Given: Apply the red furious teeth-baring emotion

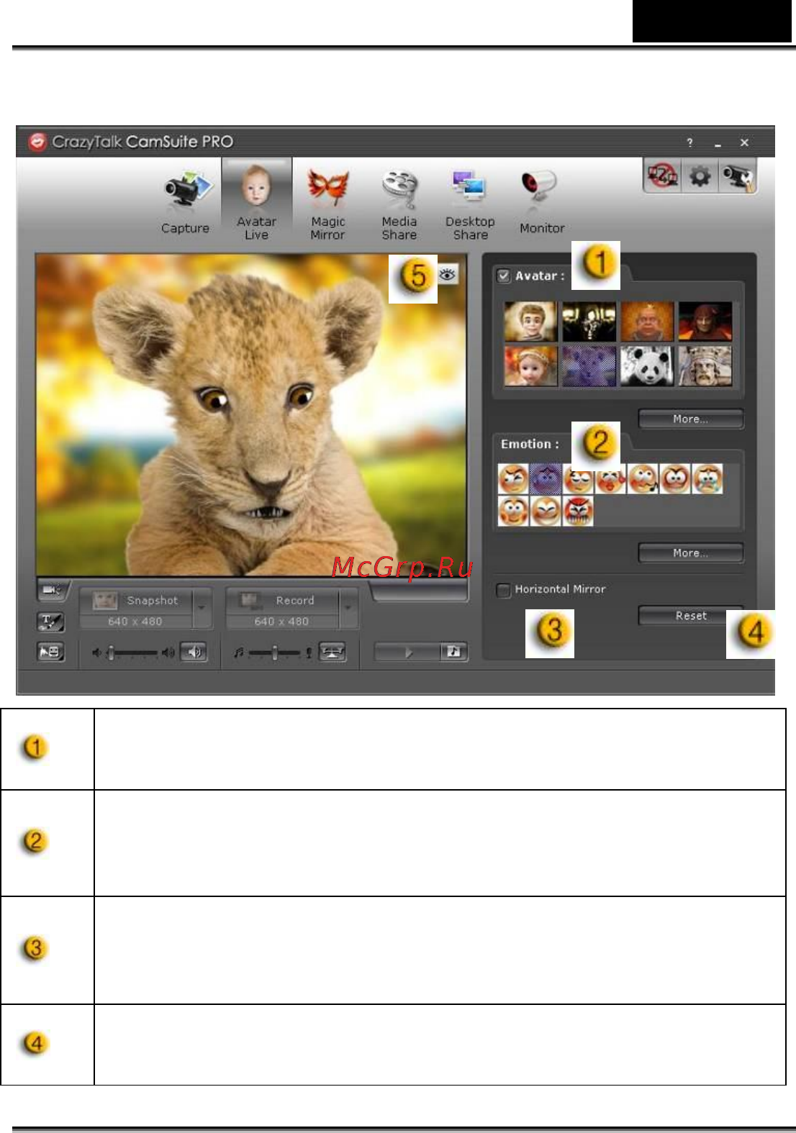Looking at the screenshot, I should tap(578, 511).
